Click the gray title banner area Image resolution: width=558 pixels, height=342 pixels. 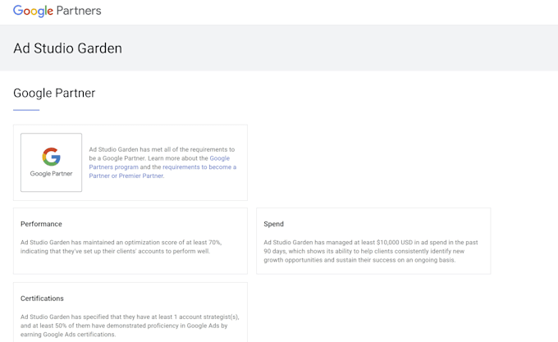click(x=279, y=48)
